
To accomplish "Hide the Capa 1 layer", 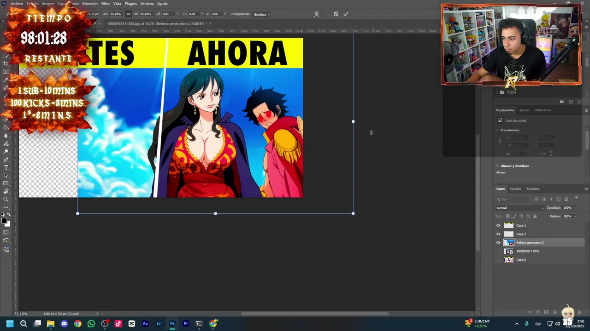I will (x=498, y=225).
